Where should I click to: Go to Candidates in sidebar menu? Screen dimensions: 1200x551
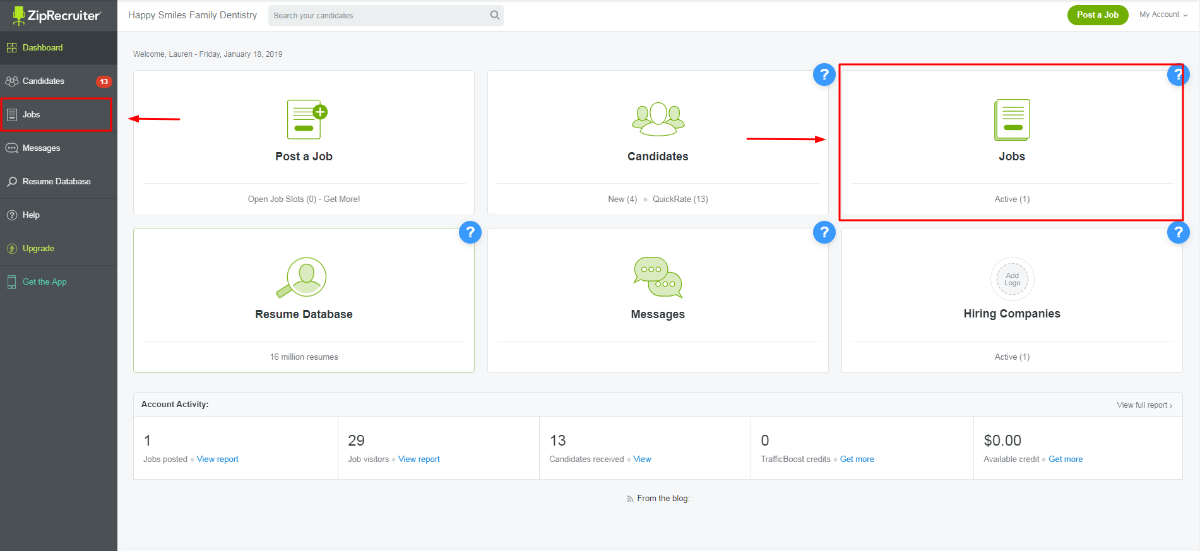pyautogui.click(x=43, y=81)
